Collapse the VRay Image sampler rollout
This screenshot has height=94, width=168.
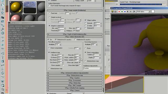pos(75,10)
